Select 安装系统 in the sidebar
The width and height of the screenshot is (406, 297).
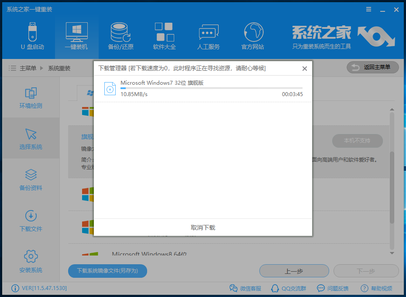click(31, 261)
